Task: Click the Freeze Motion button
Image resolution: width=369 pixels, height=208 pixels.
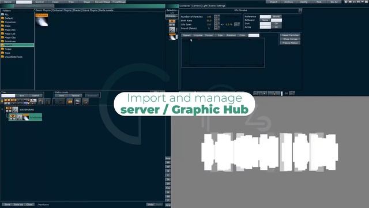Action: 290,43
